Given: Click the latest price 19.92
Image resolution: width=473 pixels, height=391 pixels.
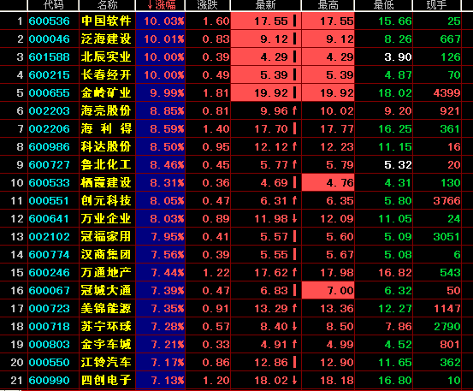Looking at the screenshot, I should 270,93.
